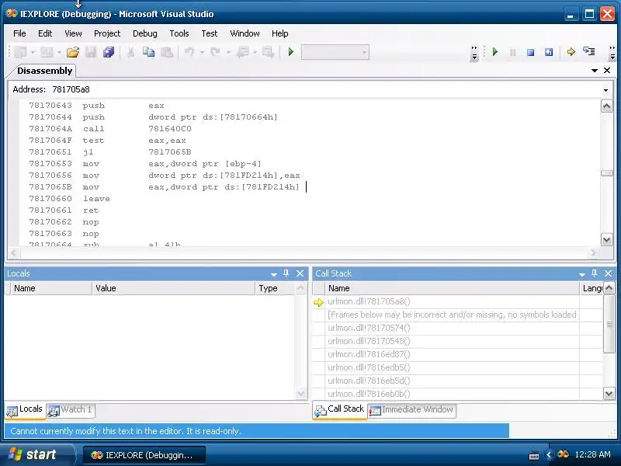
Task: Click the Navigate Forward icon
Action: 268,52
